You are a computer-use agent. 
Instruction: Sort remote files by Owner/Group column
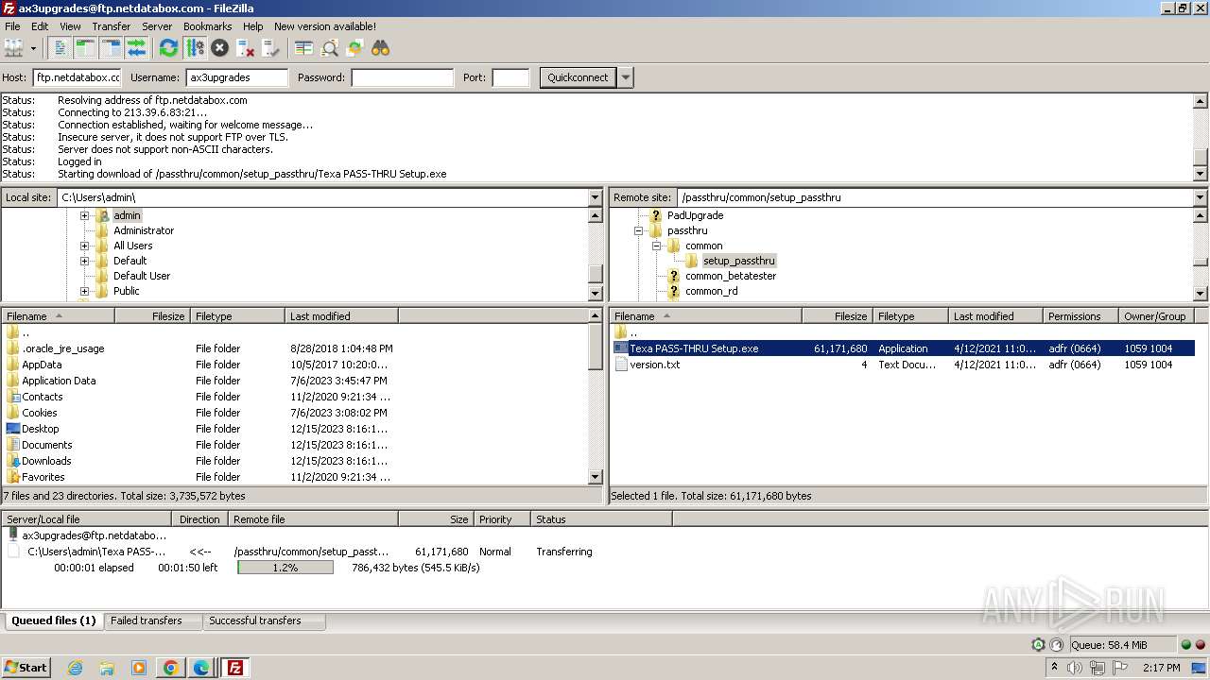[1156, 316]
